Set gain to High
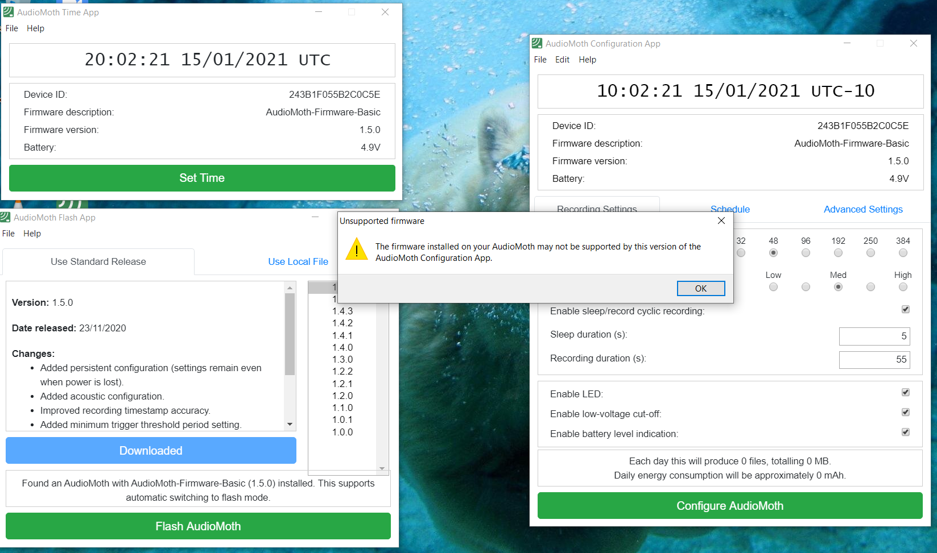Screen dimensions: 937x553 click(x=903, y=287)
